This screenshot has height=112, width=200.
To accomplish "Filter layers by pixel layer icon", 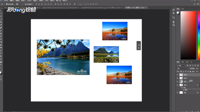I will tap(188, 65).
